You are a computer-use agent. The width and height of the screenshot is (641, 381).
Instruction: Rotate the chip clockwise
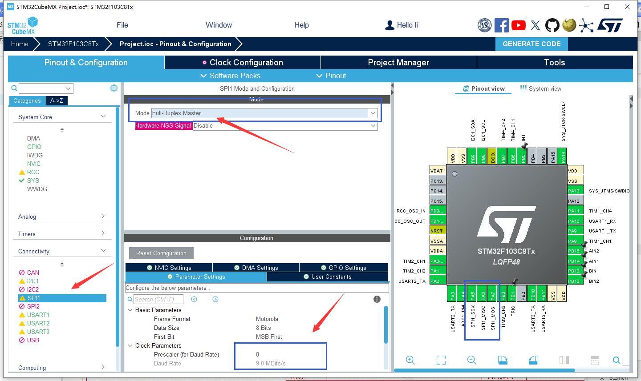pyautogui.click(x=503, y=360)
